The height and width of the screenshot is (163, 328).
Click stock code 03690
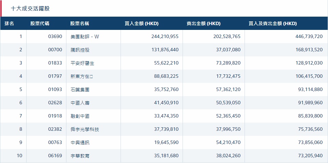(x=55, y=37)
